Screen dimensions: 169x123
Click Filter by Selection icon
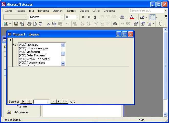click(96, 24)
